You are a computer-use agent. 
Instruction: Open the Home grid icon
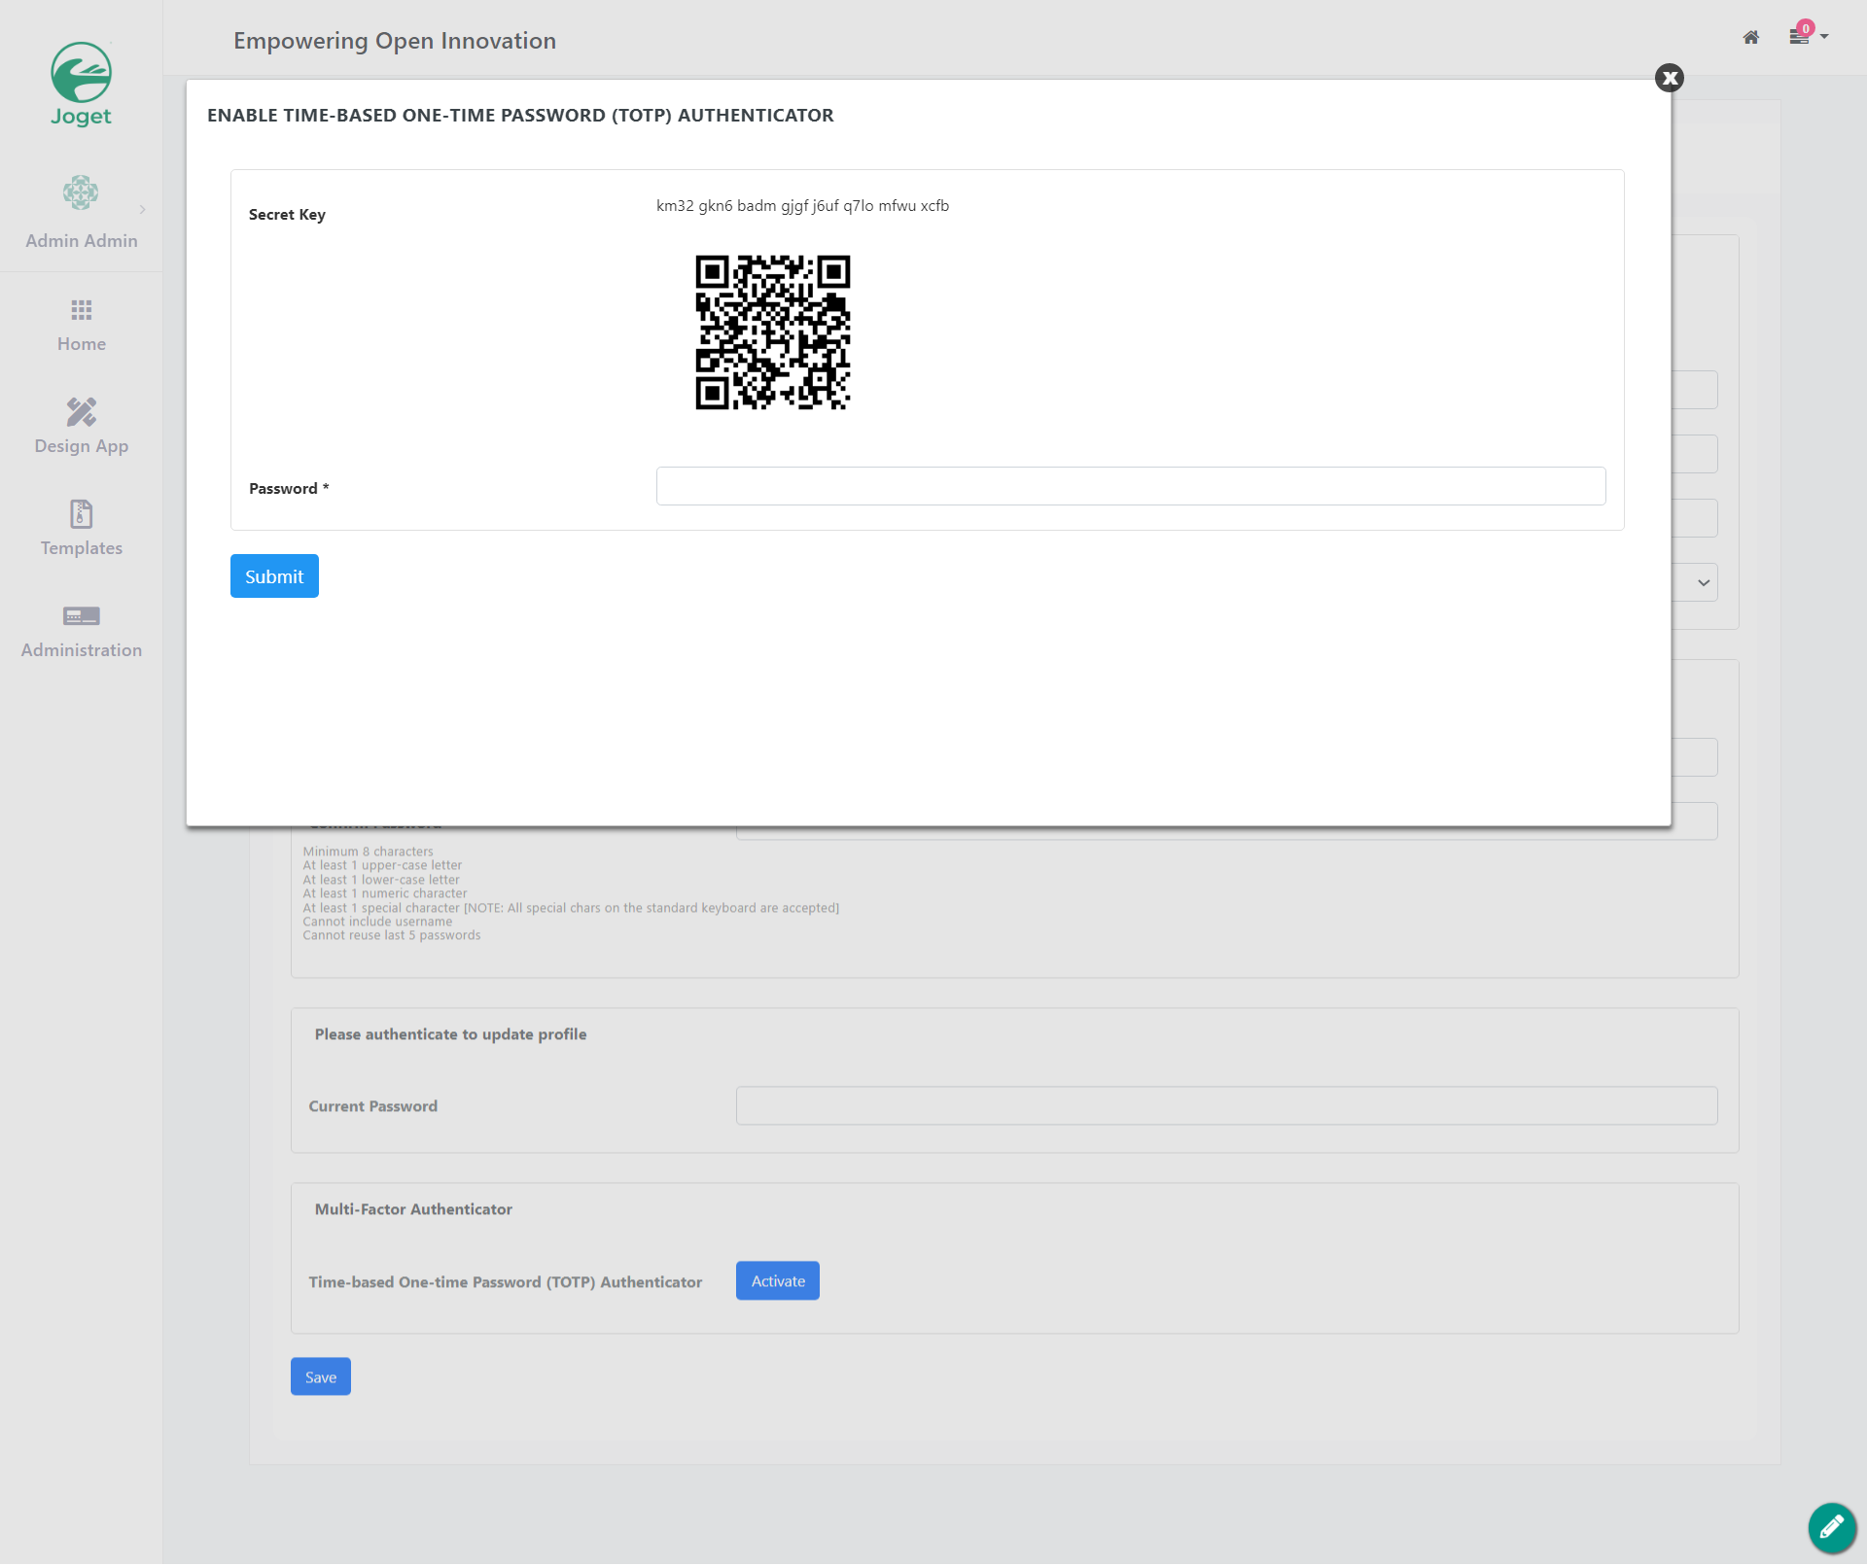coord(81,310)
